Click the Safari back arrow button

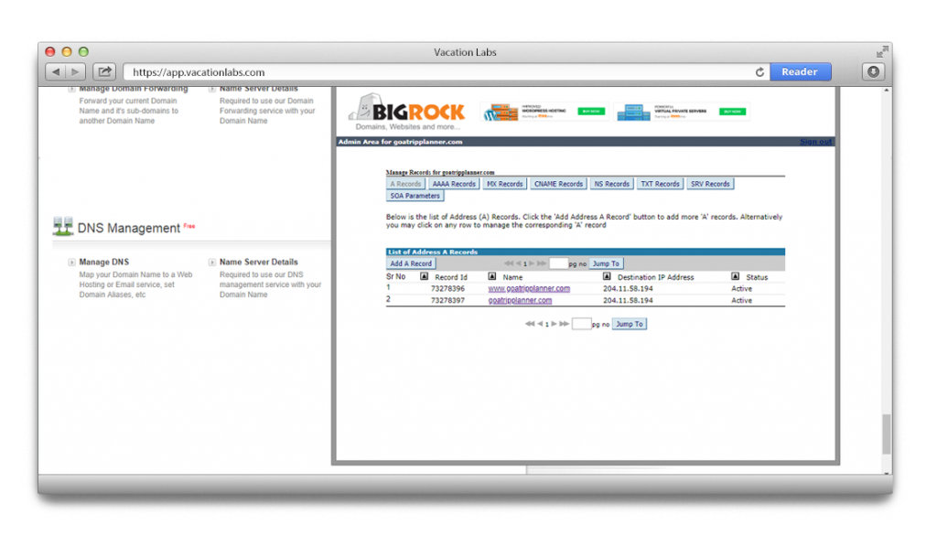click(x=56, y=72)
